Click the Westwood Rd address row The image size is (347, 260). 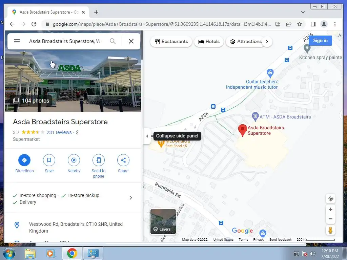coord(73,227)
